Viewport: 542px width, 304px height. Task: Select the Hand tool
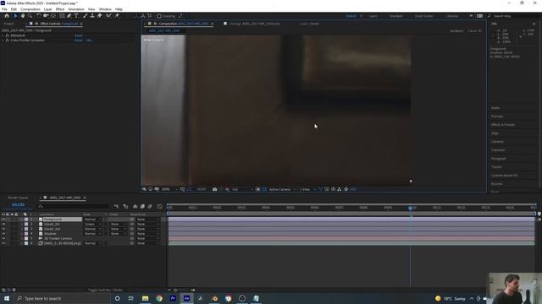point(23,16)
